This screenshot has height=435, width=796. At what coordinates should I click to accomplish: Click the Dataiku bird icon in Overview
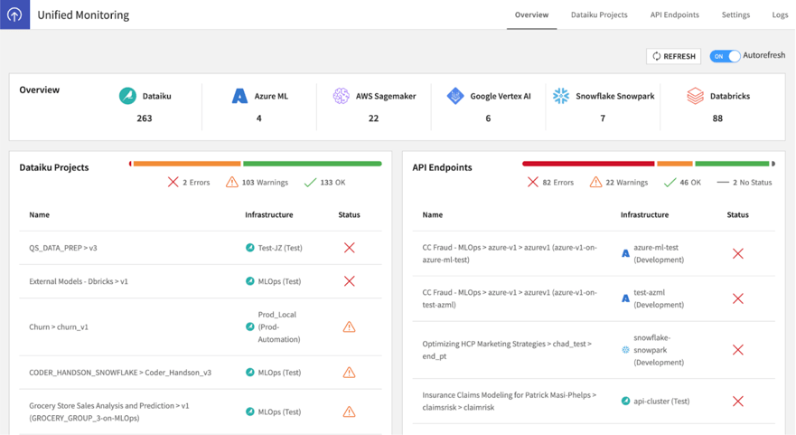[127, 96]
